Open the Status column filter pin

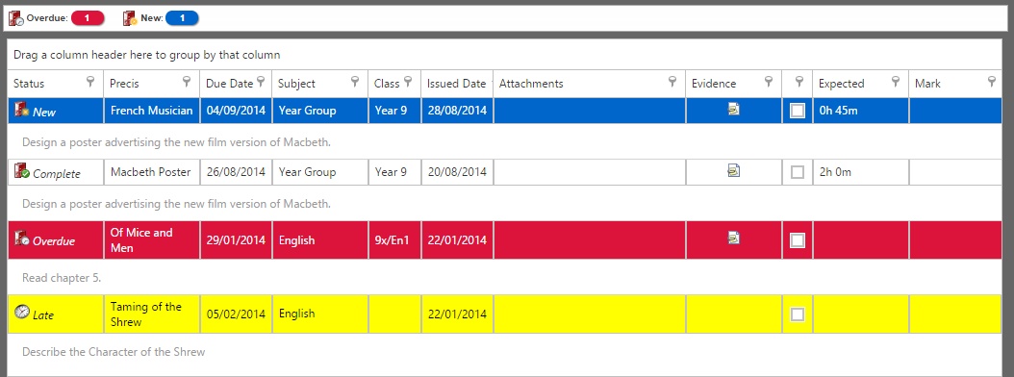[x=90, y=82]
